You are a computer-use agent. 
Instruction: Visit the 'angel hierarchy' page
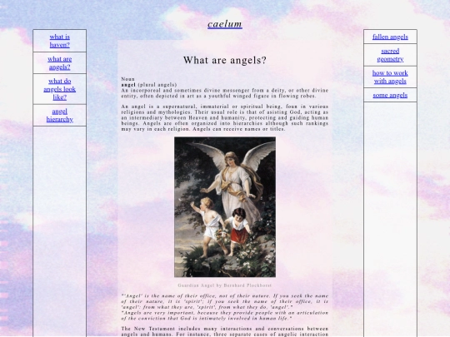click(x=60, y=115)
